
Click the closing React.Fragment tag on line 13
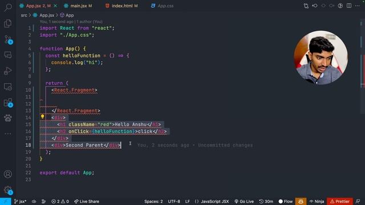click(76, 110)
